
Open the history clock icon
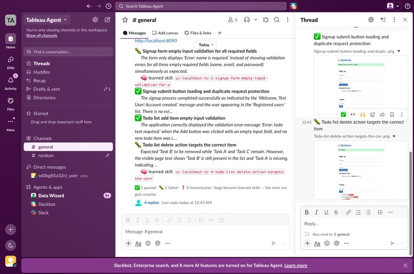point(108,6)
